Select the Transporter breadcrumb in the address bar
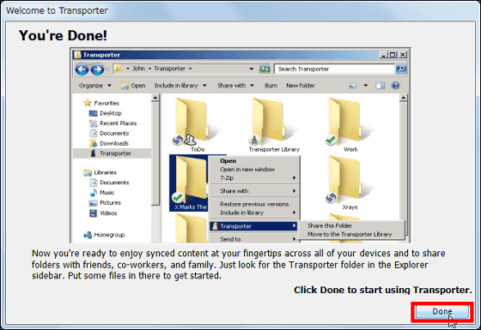The image size is (481, 330). [169, 69]
